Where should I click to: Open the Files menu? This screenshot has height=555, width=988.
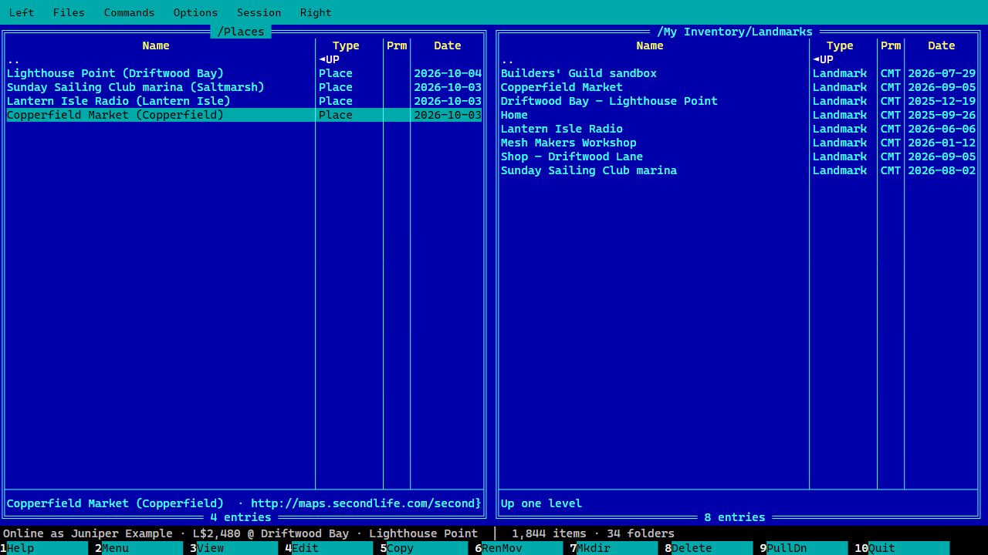pyautogui.click(x=69, y=12)
